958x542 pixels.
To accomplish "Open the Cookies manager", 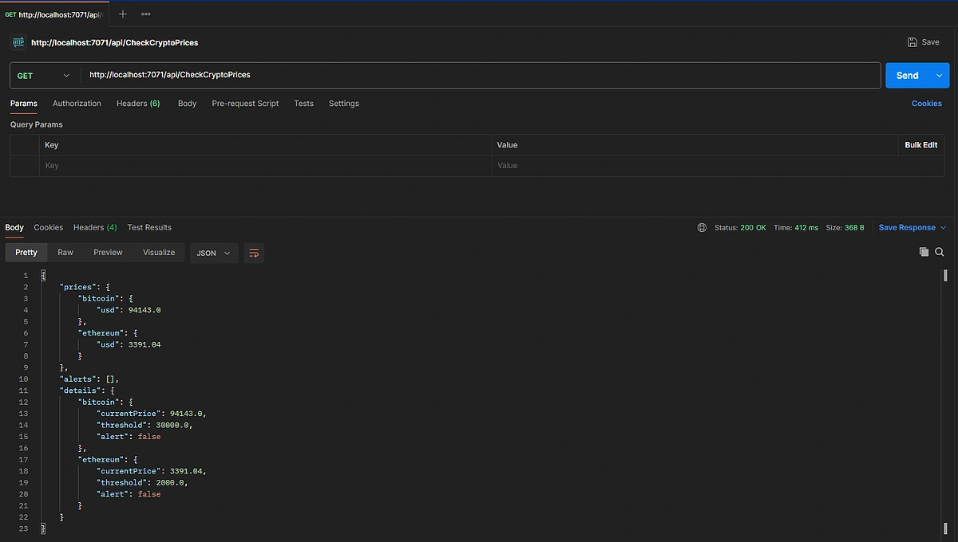I will point(926,103).
